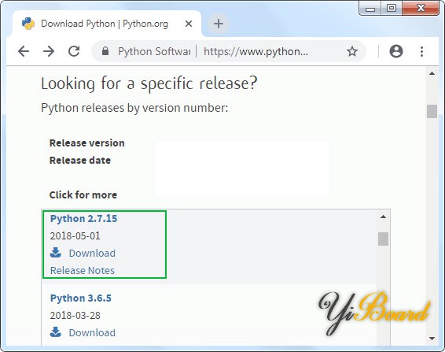
Task: Click Download link under Python 2.7.15
Action: (92, 253)
